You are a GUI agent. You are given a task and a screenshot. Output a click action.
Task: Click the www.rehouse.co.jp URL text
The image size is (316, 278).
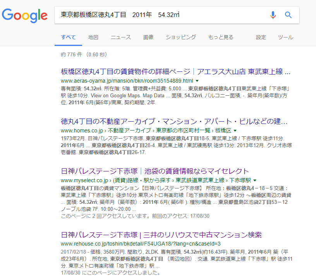[x=141, y=244]
